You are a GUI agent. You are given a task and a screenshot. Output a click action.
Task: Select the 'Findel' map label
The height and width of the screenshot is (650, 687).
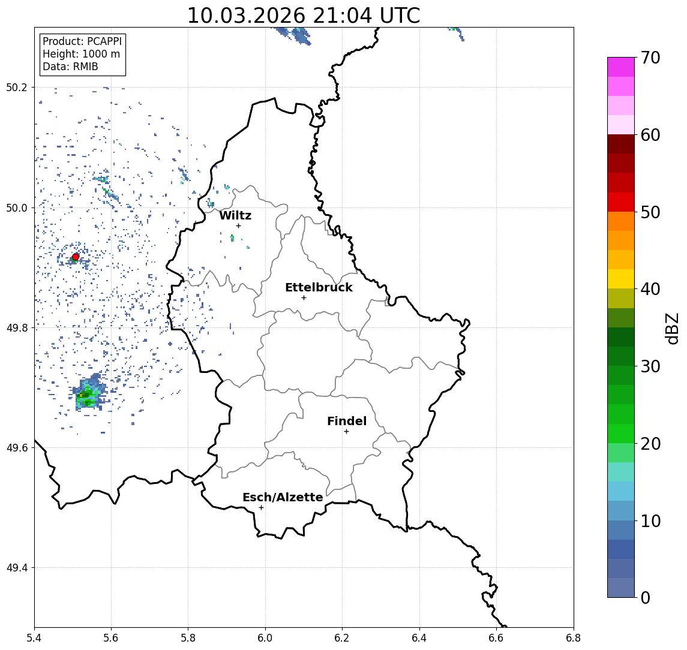347,421
